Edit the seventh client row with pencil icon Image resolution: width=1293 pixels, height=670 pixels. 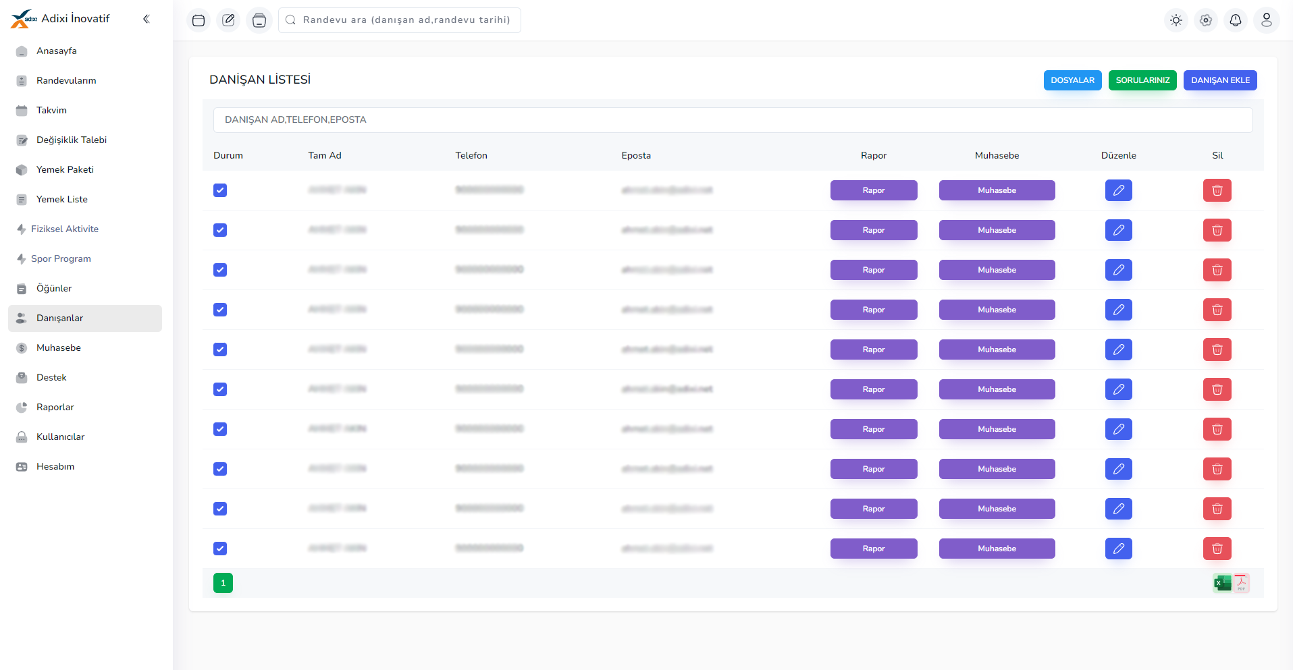pyautogui.click(x=1119, y=429)
